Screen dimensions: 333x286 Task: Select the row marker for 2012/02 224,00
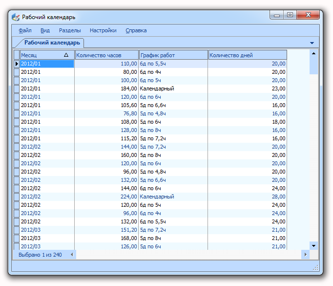pos(17,197)
